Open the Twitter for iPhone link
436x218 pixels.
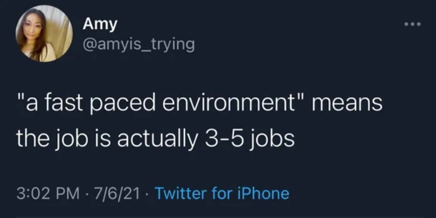(x=223, y=193)
